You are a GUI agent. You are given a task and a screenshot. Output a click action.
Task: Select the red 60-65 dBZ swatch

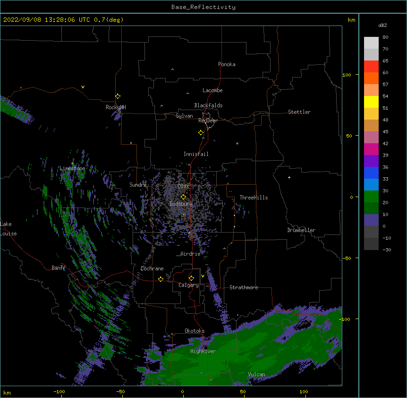[x=371, y=67]
